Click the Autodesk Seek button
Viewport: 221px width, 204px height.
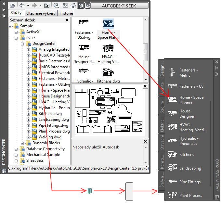tap(119, 6)
